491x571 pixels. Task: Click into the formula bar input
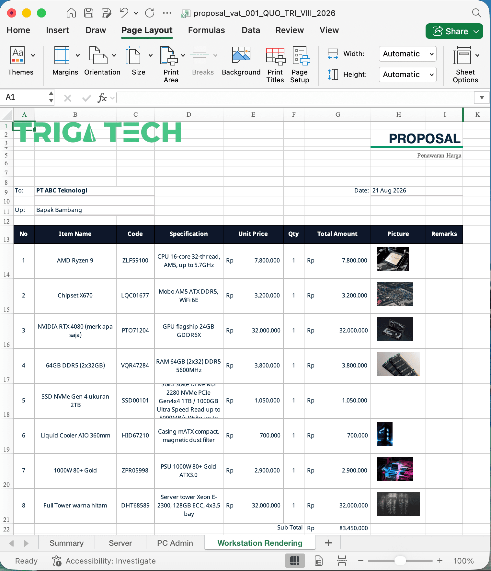coord(295,98)
